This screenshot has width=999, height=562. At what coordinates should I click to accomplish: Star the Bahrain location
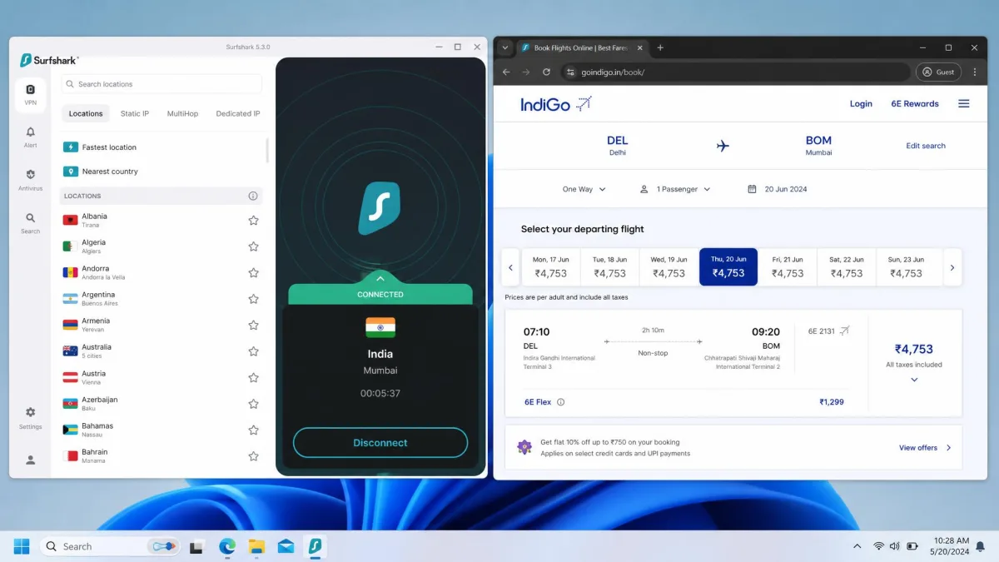(253, 456)
